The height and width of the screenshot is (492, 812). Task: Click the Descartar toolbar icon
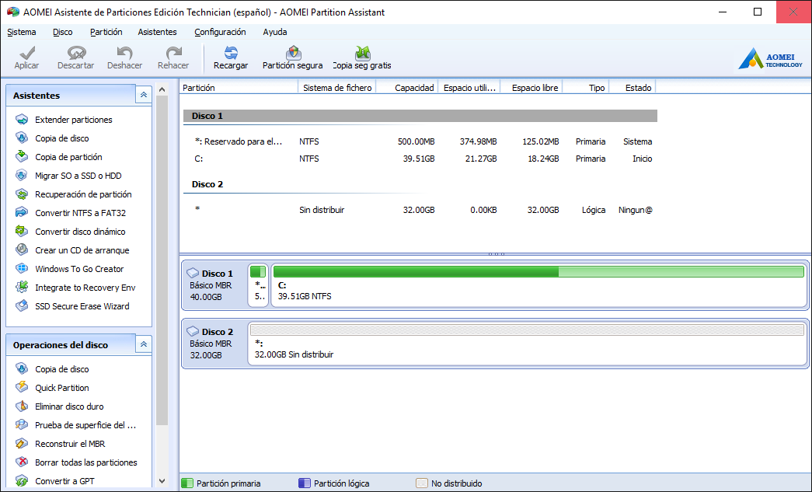[x=76, y=53]
